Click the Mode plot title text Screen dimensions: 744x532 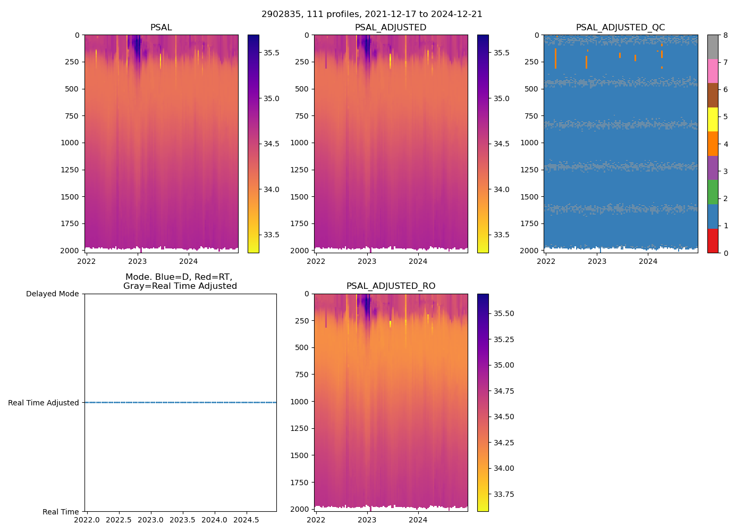tap(180, 281)
